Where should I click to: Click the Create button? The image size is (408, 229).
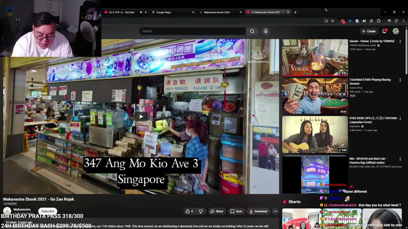tap(369, 31)
